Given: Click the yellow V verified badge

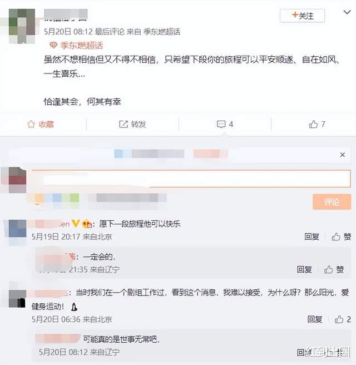Looking at the screenshot, I should [x=76, y=224].
